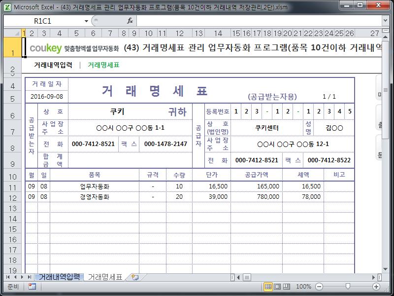The image size is (394, 296).
Task: Click the 거 래 명 세 표 title
Action: (x=155, y=91)
